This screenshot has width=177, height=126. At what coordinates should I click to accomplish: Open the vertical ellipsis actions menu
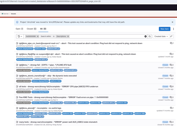pyautogui.click(x=173, y=29)
